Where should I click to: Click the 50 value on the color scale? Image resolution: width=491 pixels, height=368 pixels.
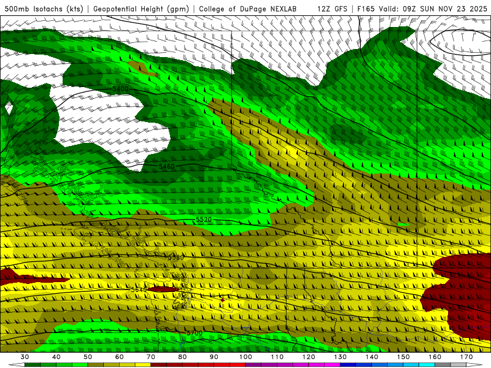point(88,357)
